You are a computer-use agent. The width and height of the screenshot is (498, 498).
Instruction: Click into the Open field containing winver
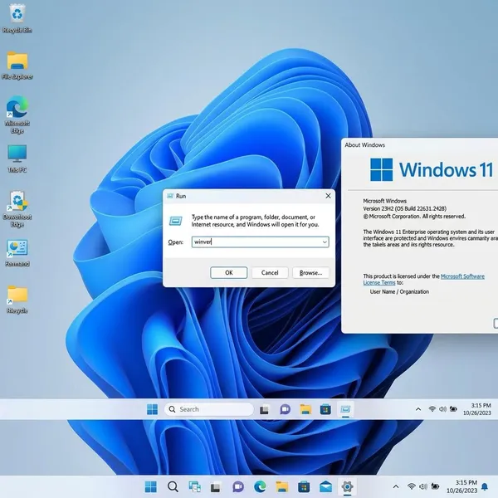[260, 242]
